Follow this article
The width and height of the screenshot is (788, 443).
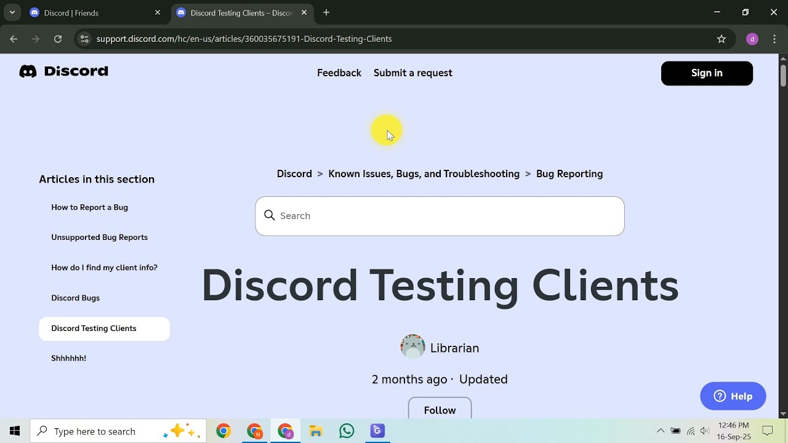click(440, 409)
